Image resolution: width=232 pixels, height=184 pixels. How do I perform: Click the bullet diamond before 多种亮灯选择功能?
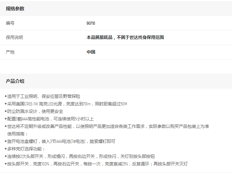pos(6,149)
